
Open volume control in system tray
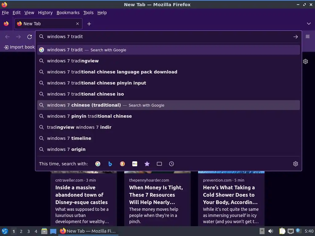(271, 231)
